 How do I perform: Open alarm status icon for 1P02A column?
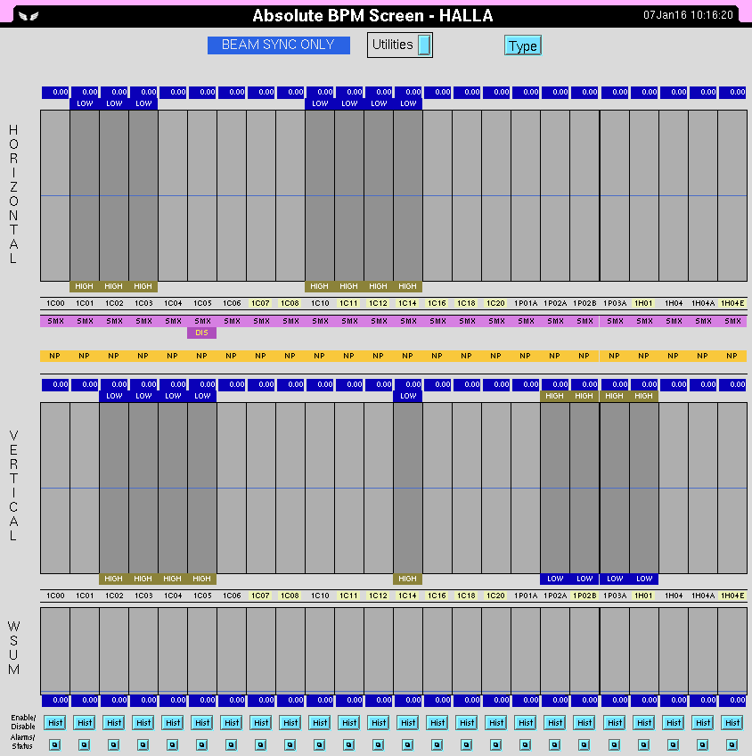click(554, 745)
